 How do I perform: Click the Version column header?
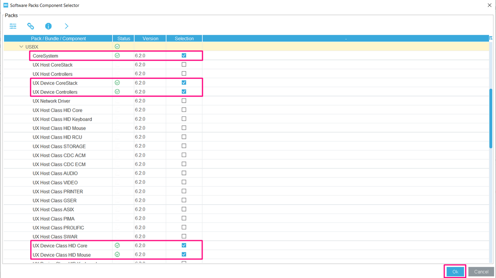(150, 39)
